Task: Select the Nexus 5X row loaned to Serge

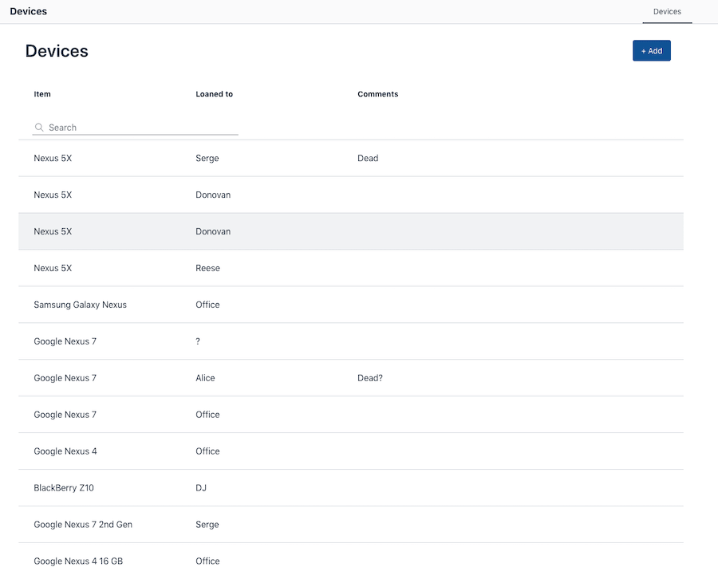Action: point(351,158)
